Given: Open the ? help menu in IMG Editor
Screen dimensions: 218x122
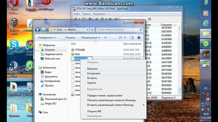Looking at the screenshot, I should point(109,14).
